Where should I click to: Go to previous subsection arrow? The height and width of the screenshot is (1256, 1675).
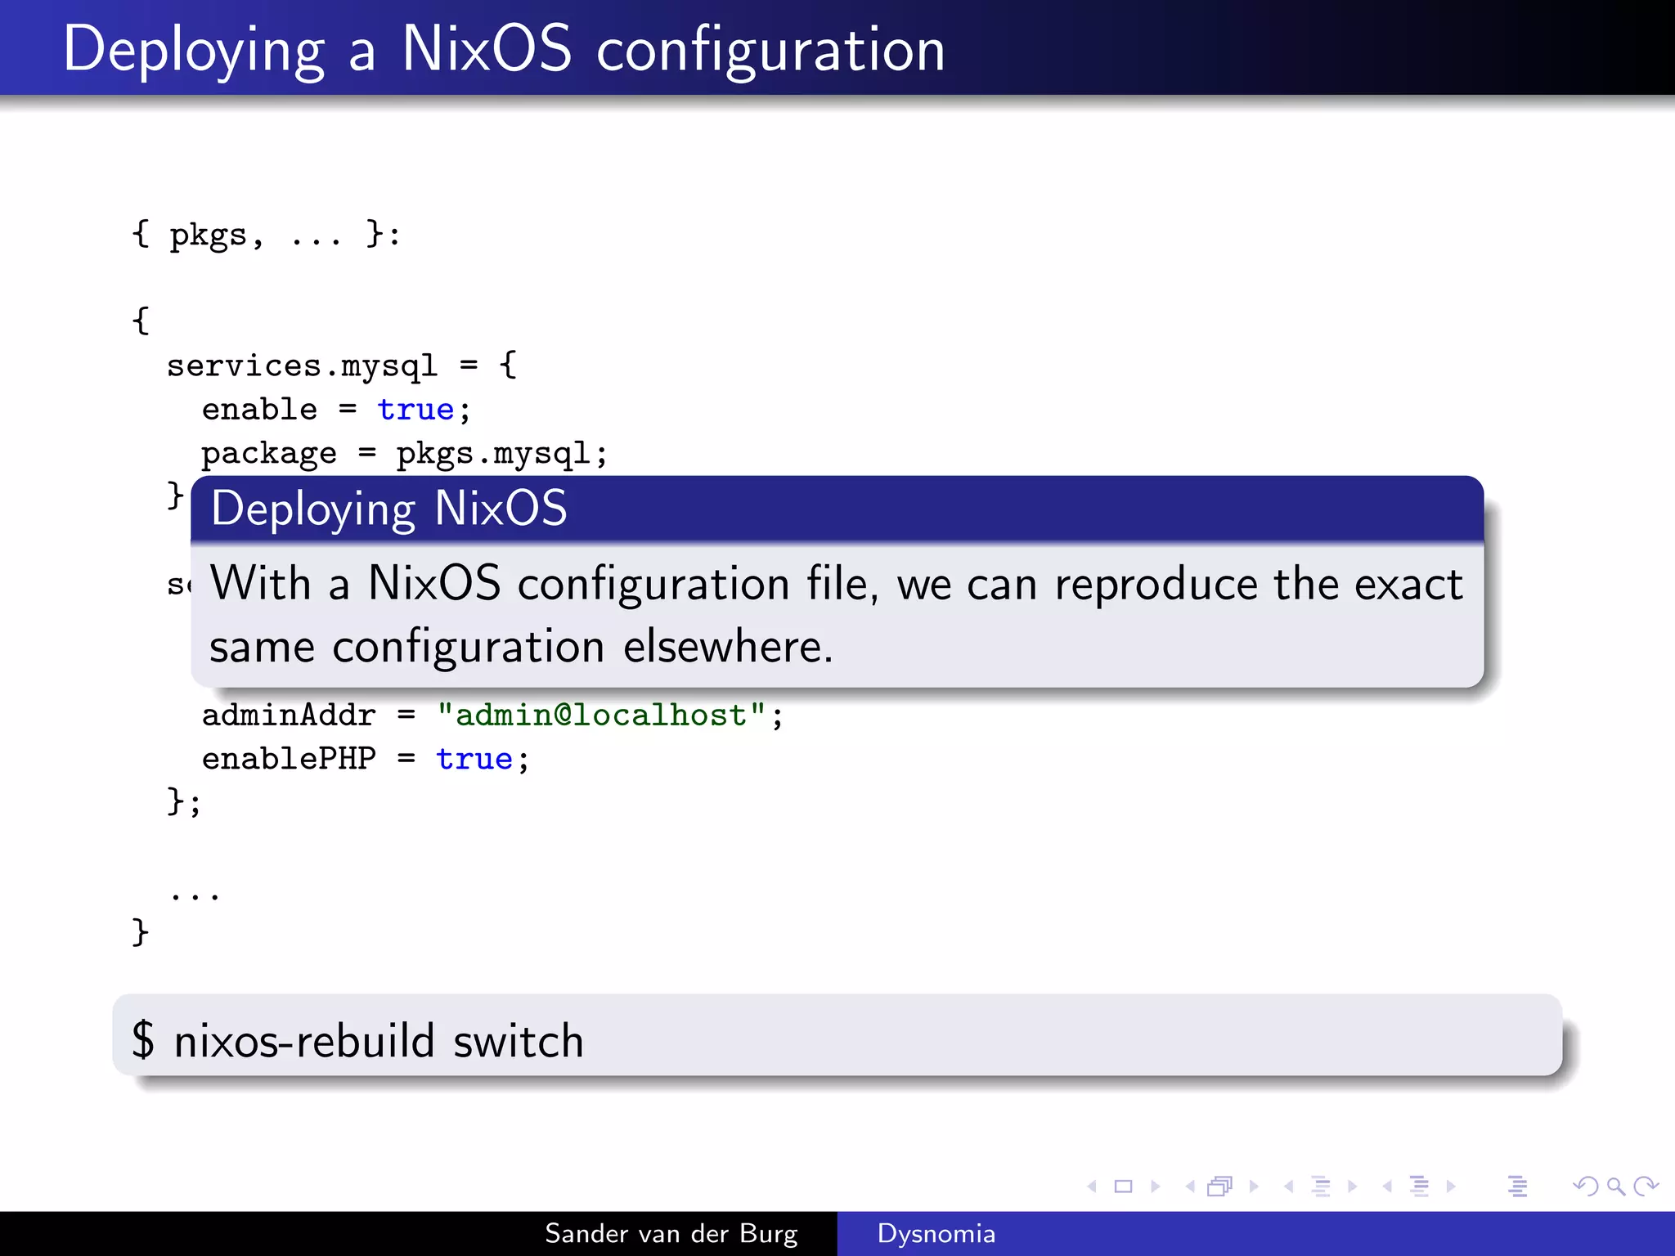[1289, 1186]
